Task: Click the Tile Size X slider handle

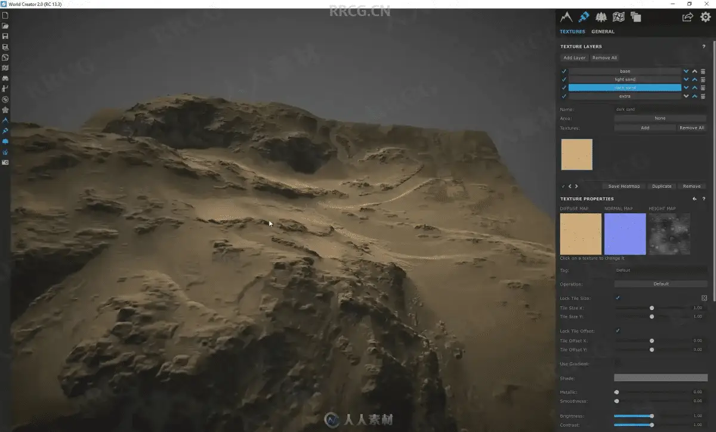Action: (652, 307)
